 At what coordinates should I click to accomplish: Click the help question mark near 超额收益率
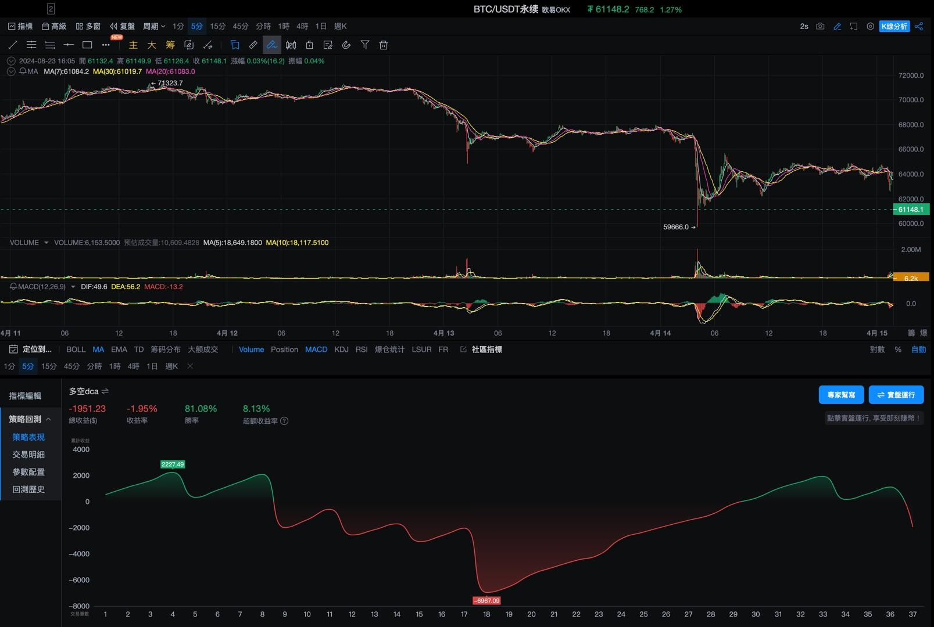[x=284, y=421]
